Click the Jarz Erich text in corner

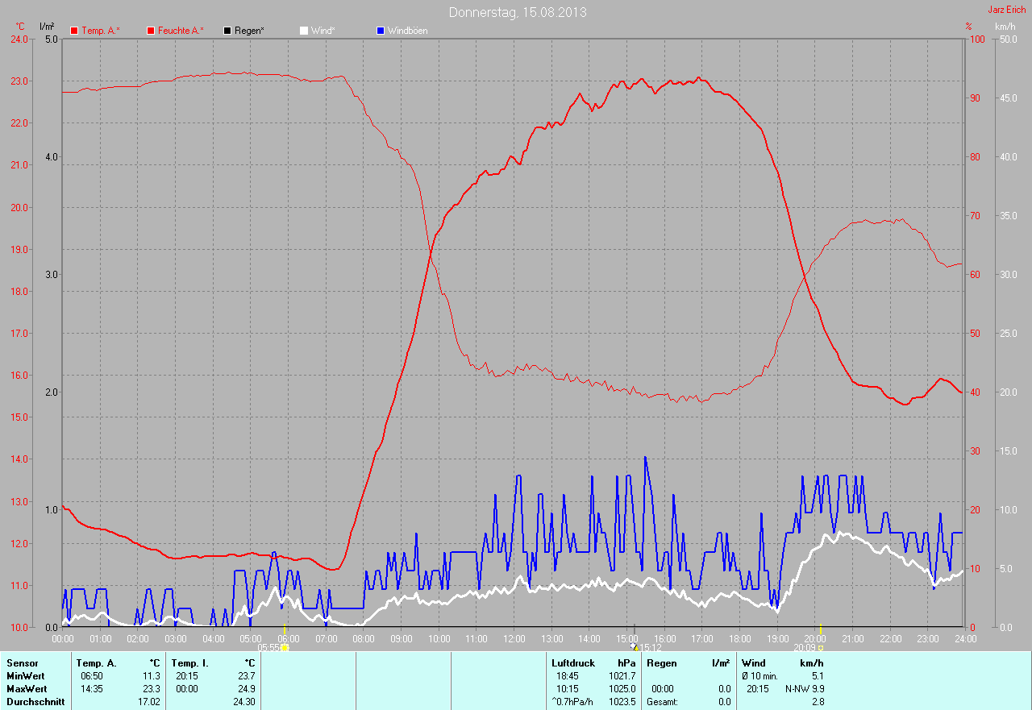[x=1007, y=10]
